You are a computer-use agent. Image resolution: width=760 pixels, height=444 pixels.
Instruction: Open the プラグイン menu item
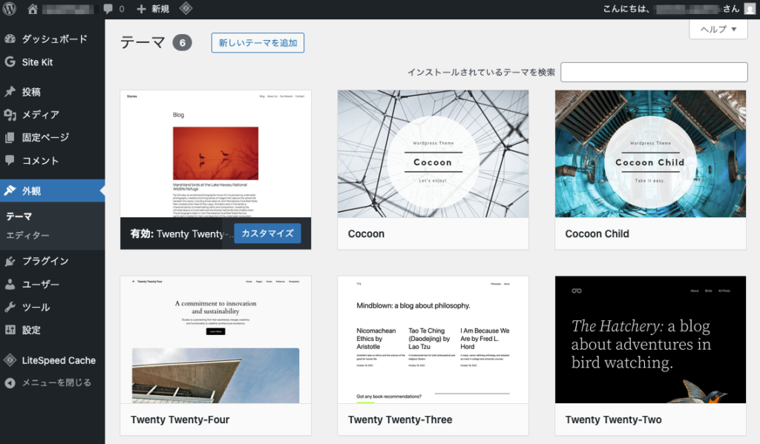point(53,261)
